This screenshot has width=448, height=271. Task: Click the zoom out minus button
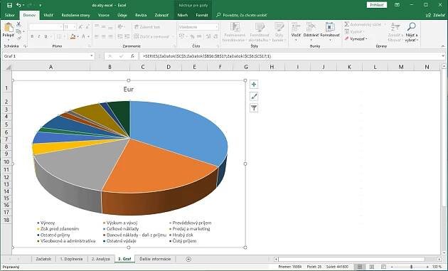(x=392, y=267)
